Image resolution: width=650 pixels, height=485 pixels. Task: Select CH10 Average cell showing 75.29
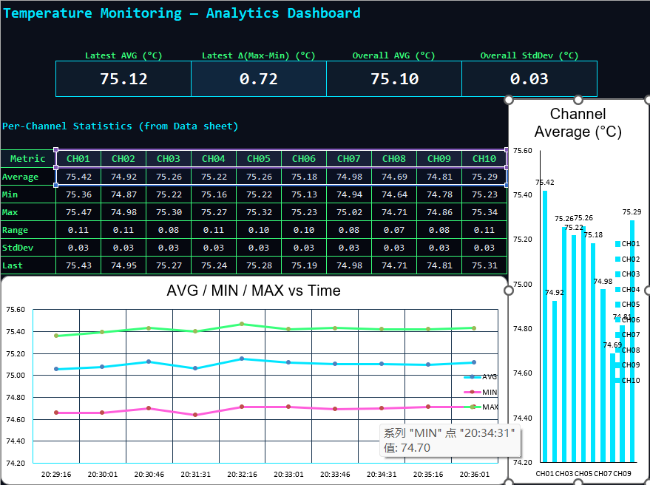[x=484, y=177]
